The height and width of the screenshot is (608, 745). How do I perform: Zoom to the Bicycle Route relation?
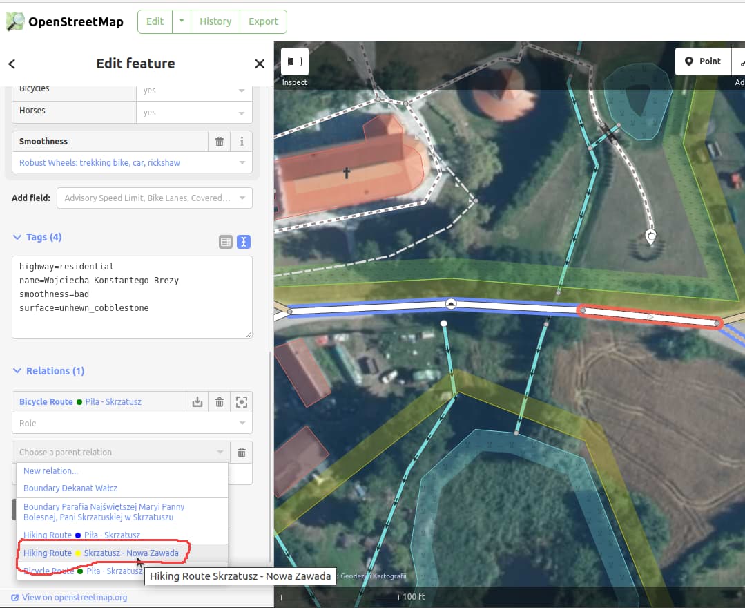(242, 402)
